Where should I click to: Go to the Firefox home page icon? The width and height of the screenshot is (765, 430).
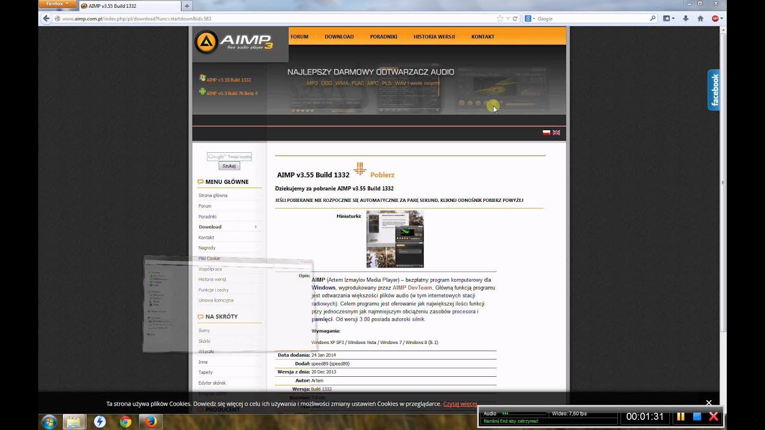click(700, 19)
